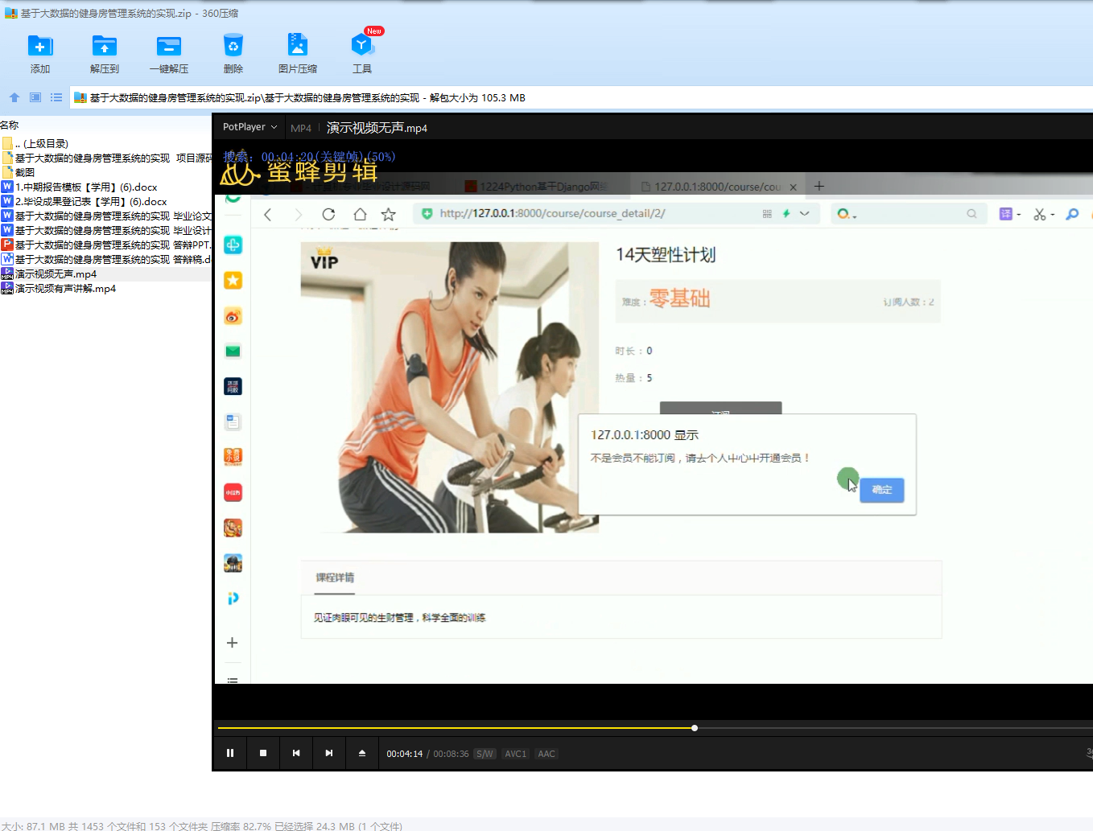Open the search engine selector dropdown

pyautogui.click(x=847, y=214)
